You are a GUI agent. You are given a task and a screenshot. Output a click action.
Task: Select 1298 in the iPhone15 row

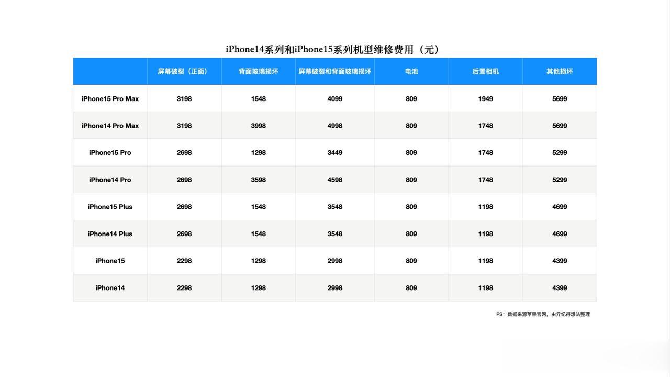pyautogui.click(x=259, y=261)
